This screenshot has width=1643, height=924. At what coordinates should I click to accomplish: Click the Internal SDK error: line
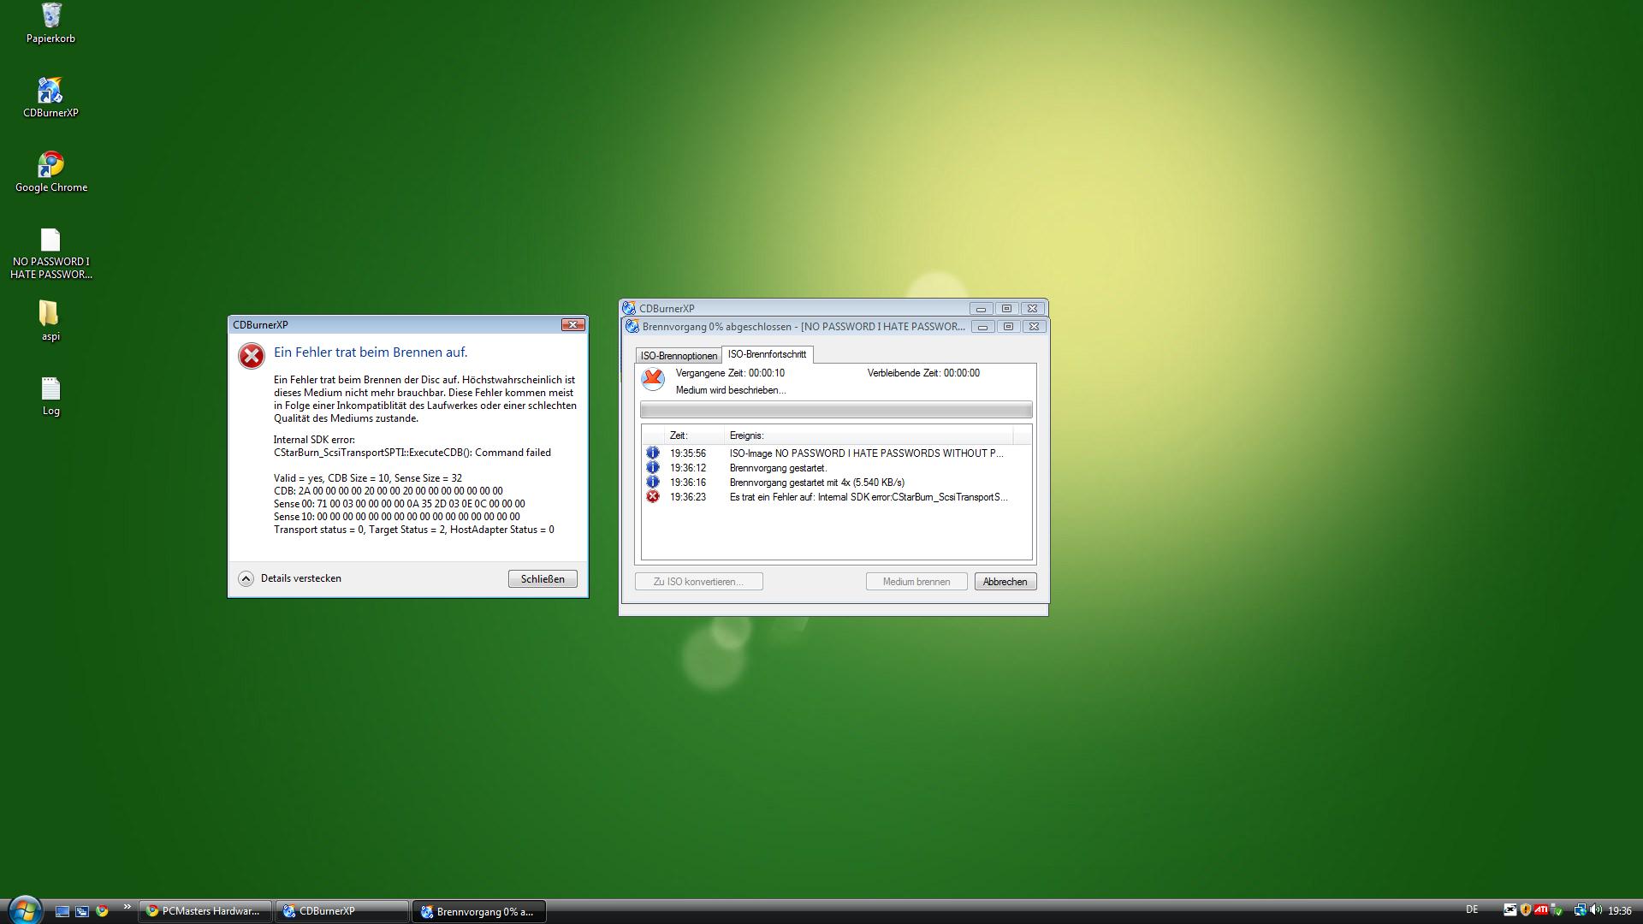314,440
